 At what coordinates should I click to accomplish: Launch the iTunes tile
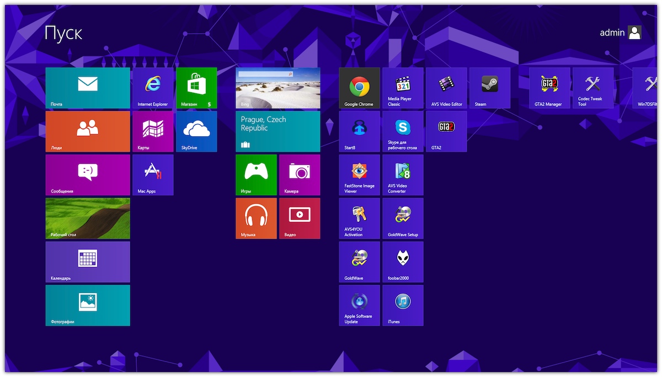click(x=403, y=305)
